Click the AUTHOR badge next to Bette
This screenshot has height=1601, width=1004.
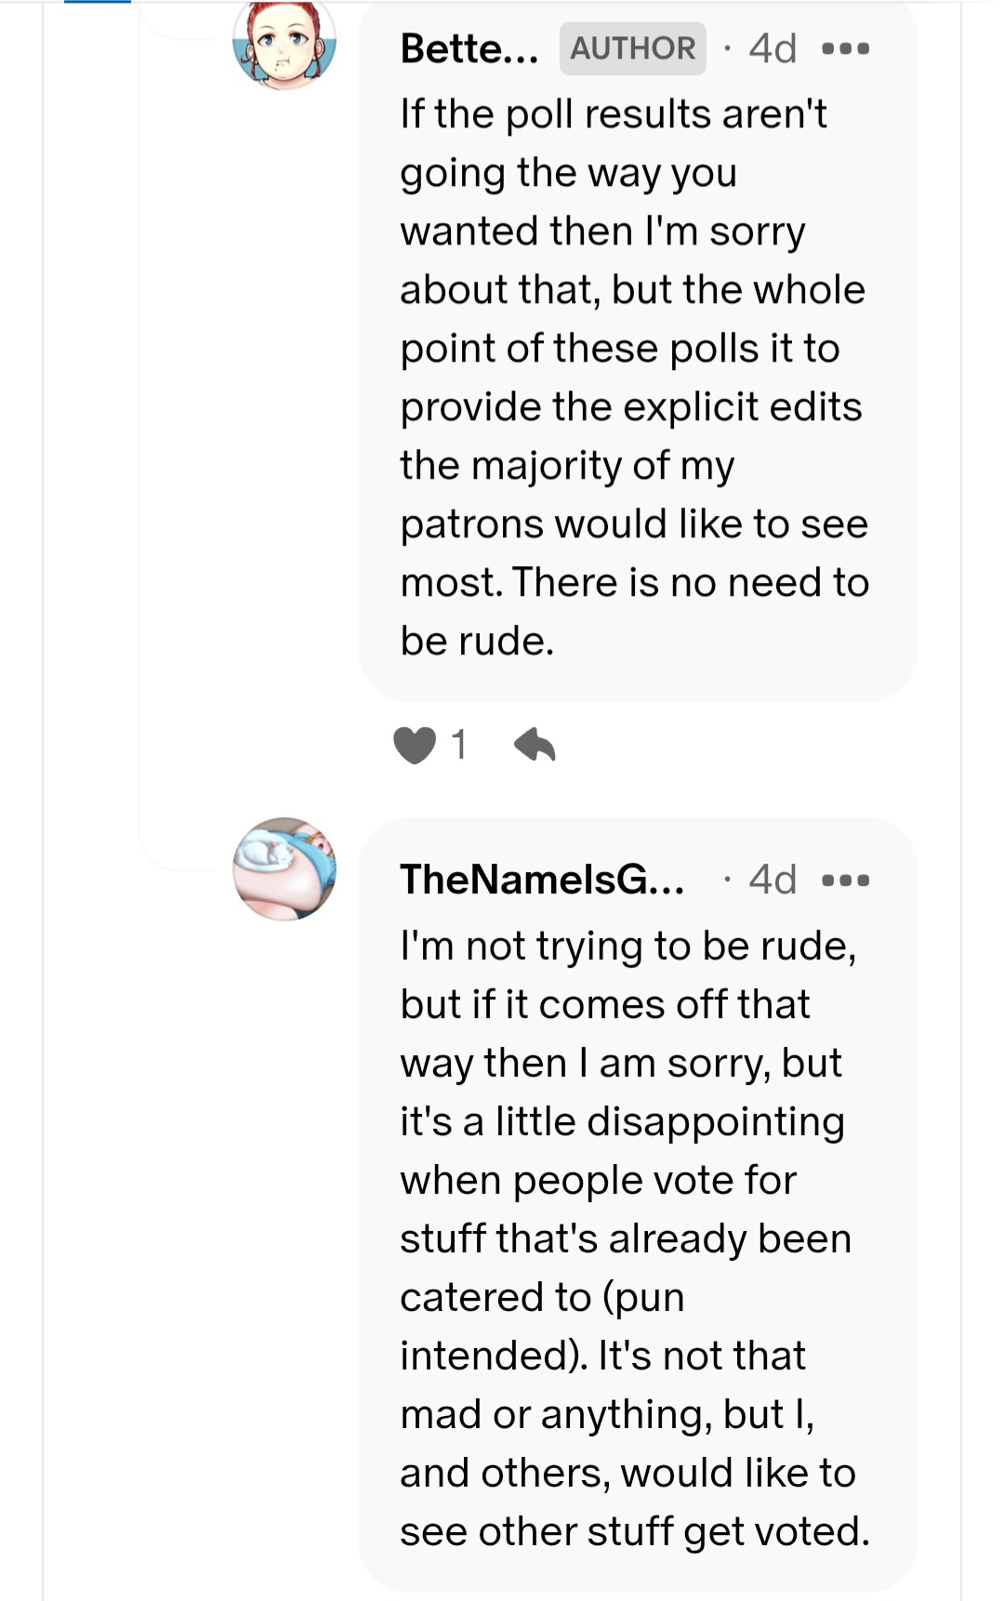click(x=632, y=48)
